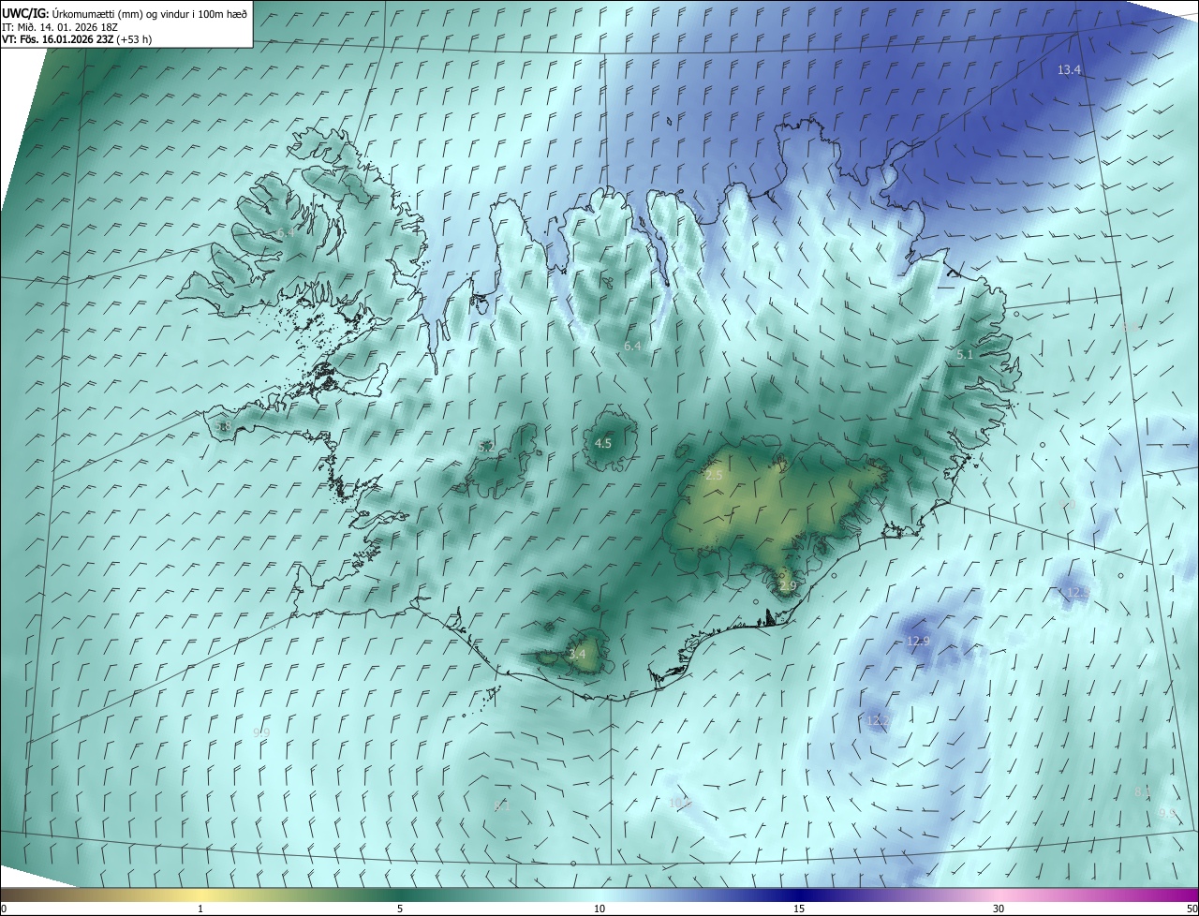Click the colorbar tick label 15
The image size is (1199, 916).
point(799,909)
